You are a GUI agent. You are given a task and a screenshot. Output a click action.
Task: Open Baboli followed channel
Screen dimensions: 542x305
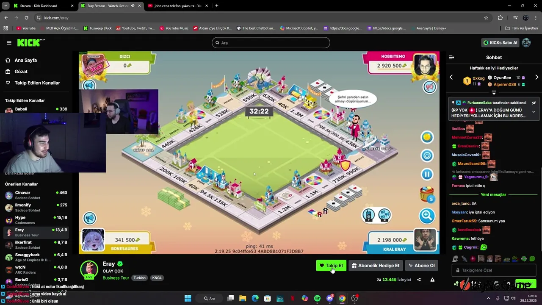coord(36,109)
